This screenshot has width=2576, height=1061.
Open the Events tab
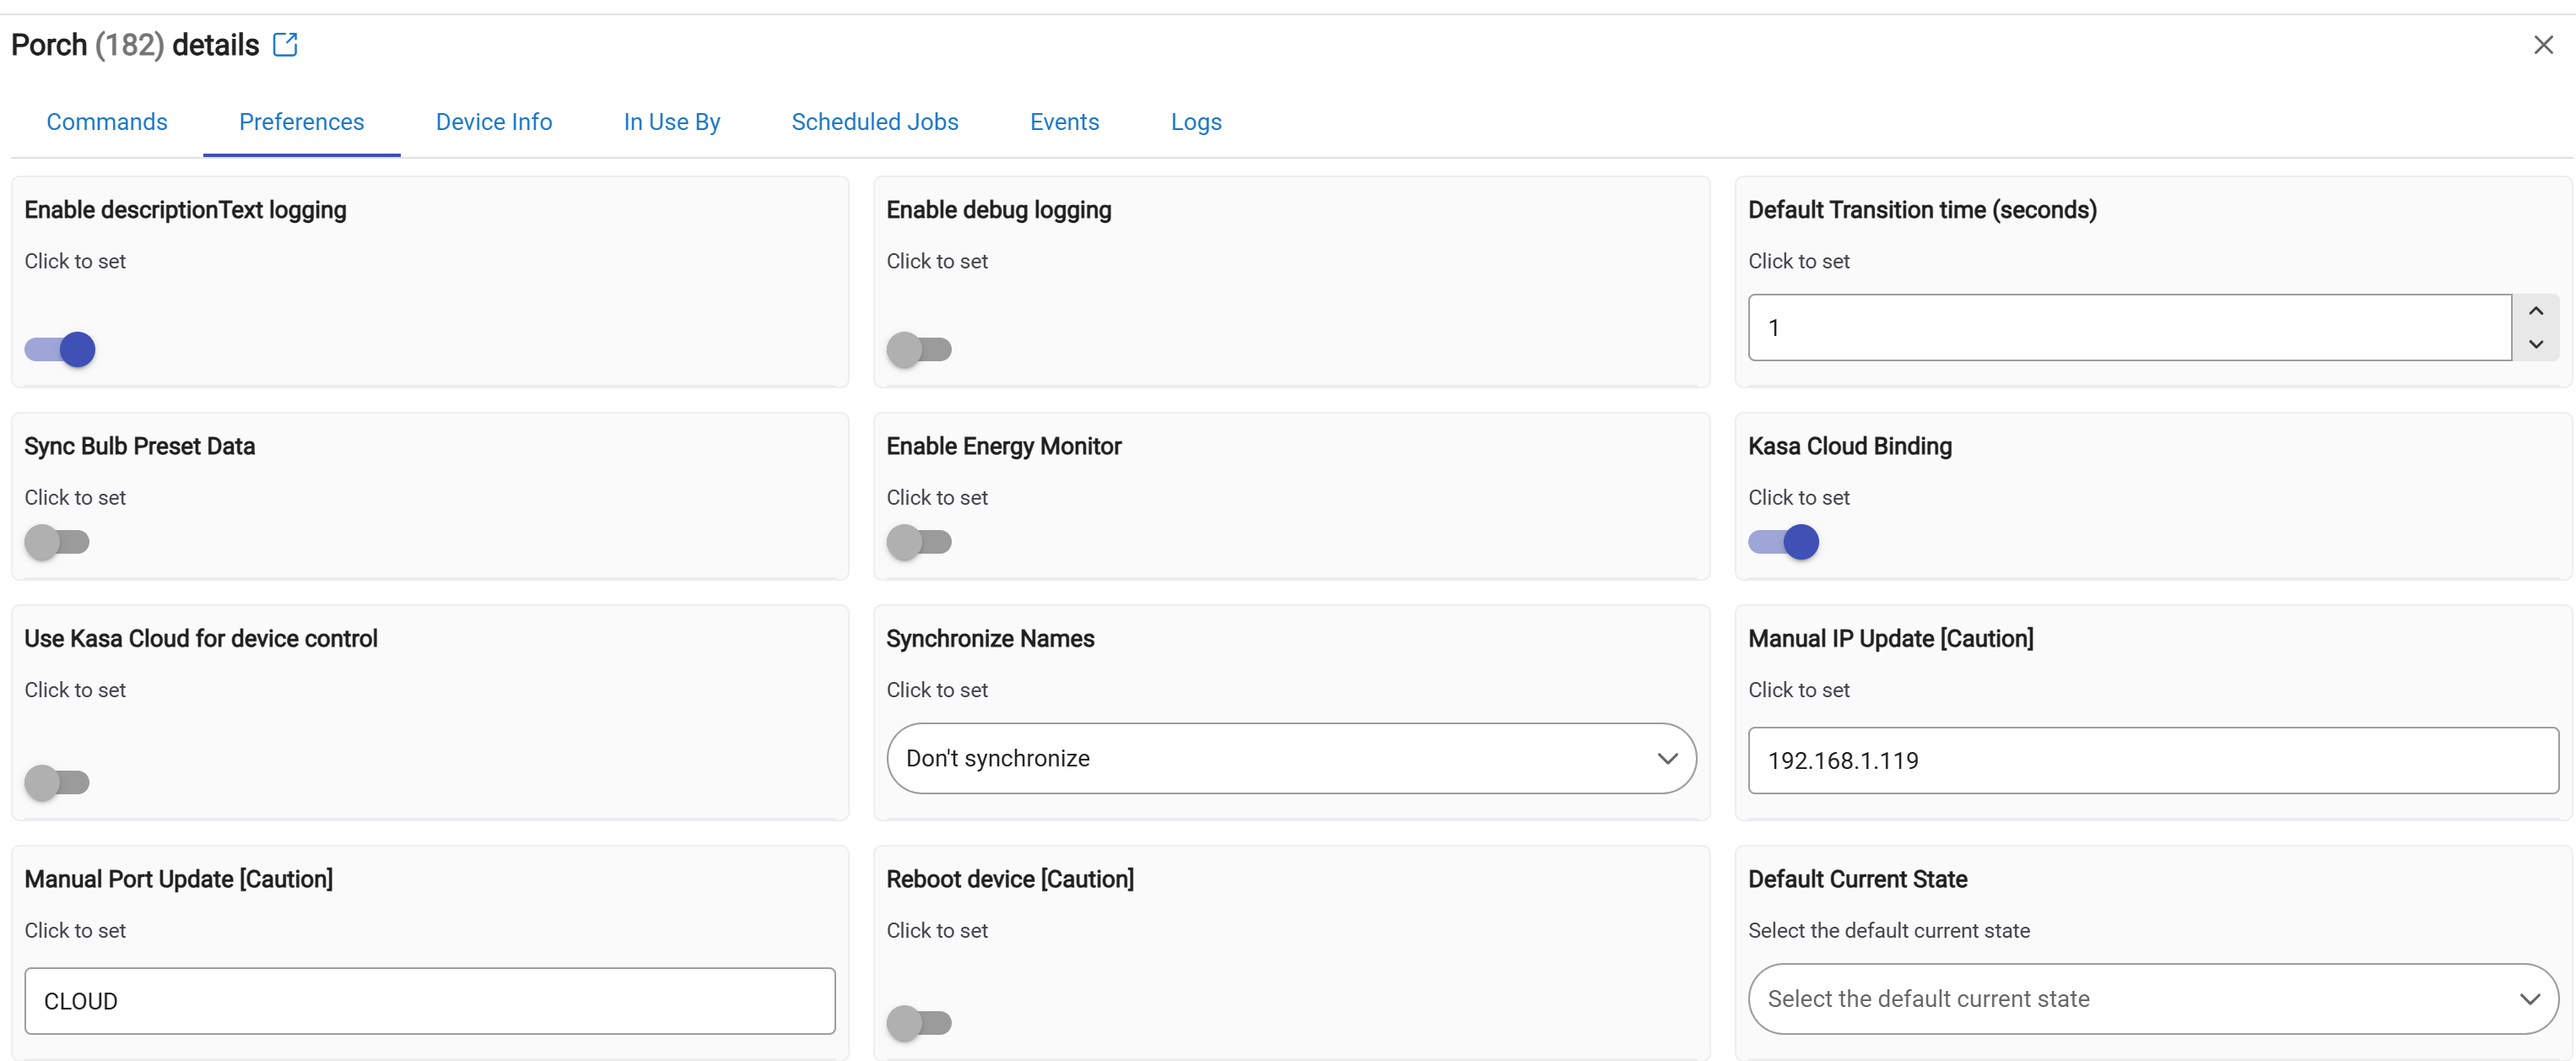(x=1064, y=122)
